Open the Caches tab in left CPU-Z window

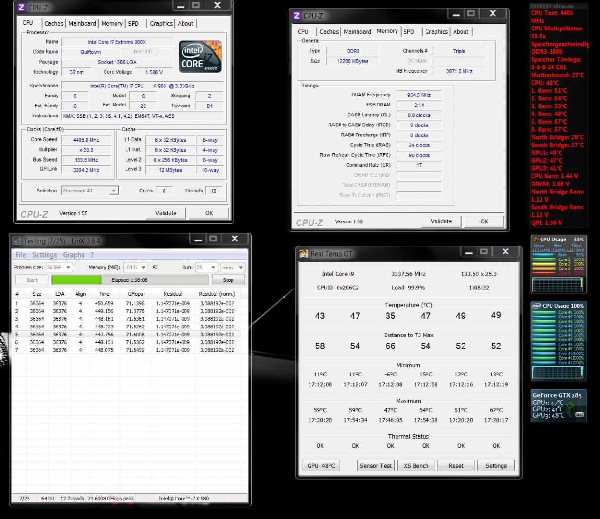(54, 23)
